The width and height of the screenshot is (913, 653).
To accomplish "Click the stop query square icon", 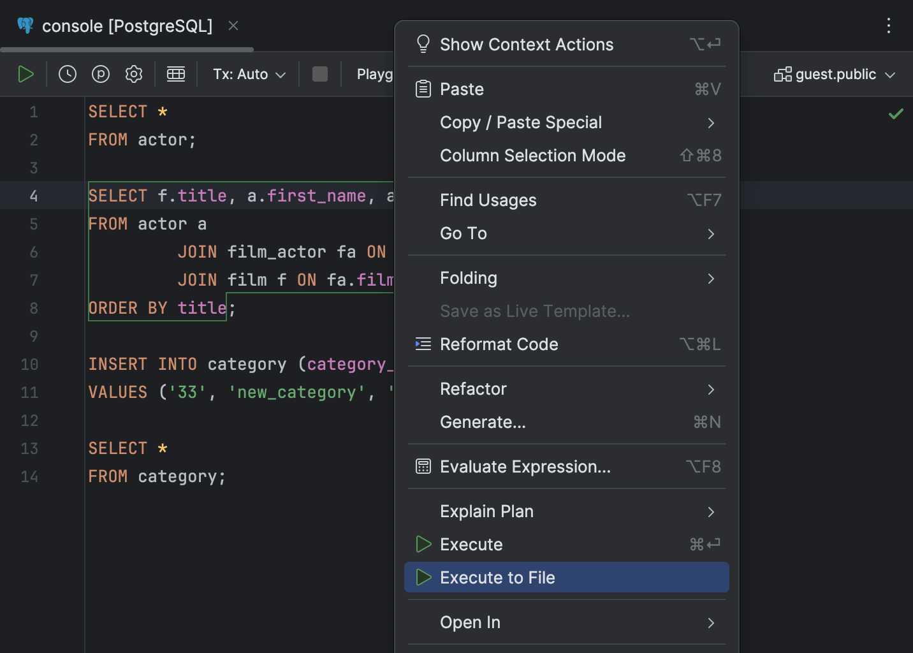I will pos(319,74).
